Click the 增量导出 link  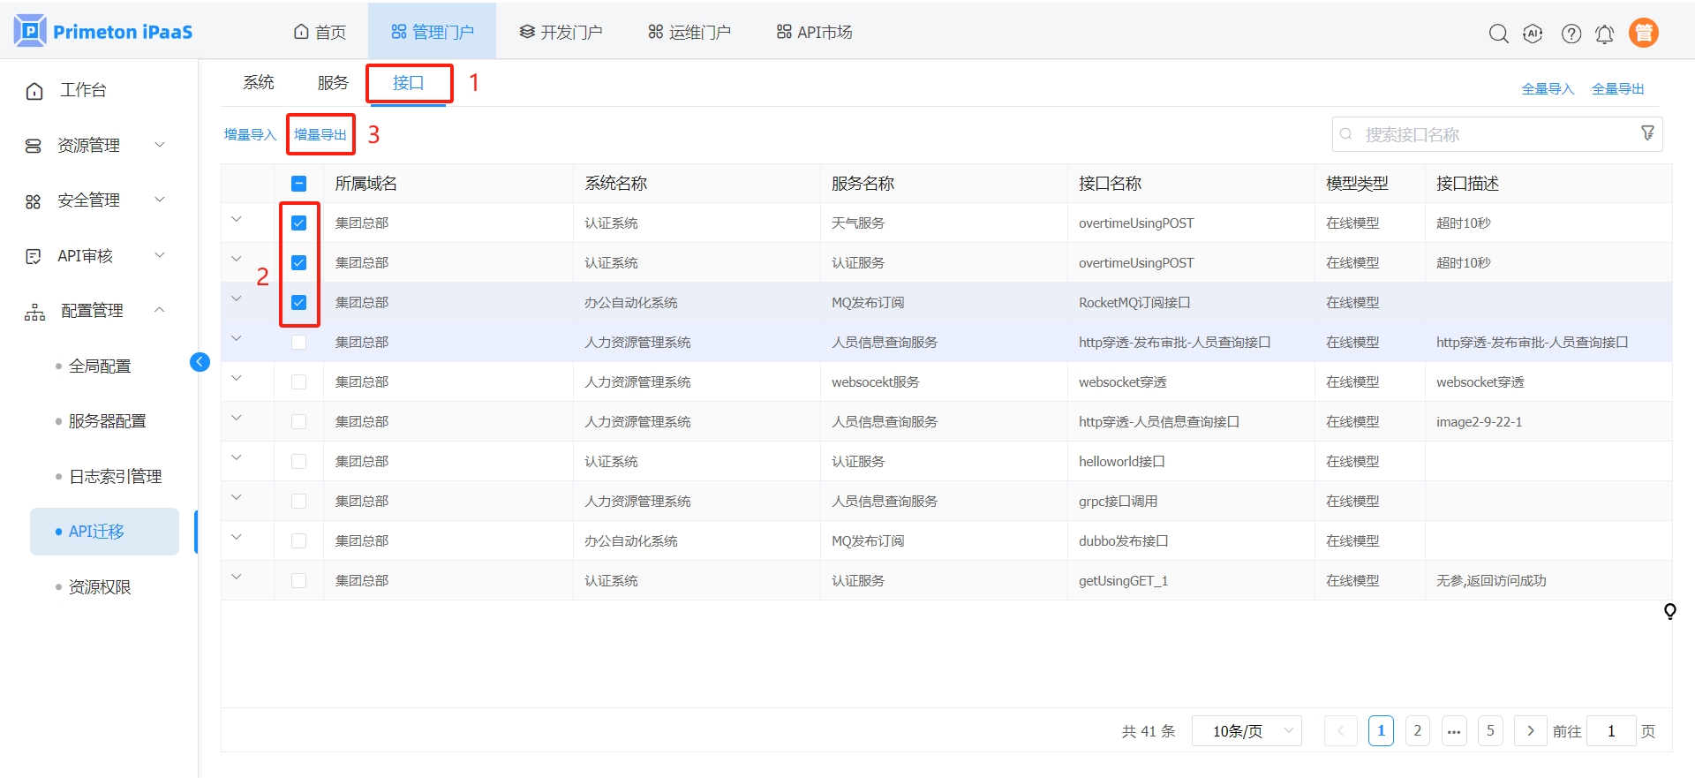(x=320, y=134)
